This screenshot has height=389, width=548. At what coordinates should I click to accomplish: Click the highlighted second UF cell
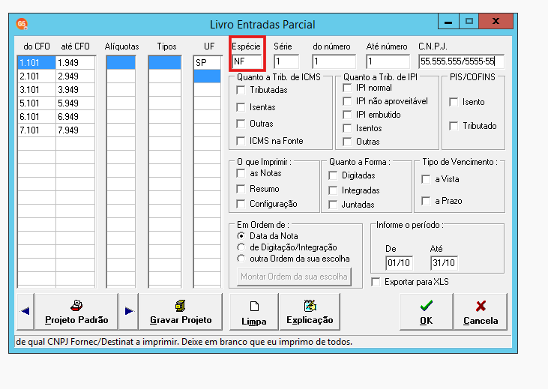(x=207, y=76)
